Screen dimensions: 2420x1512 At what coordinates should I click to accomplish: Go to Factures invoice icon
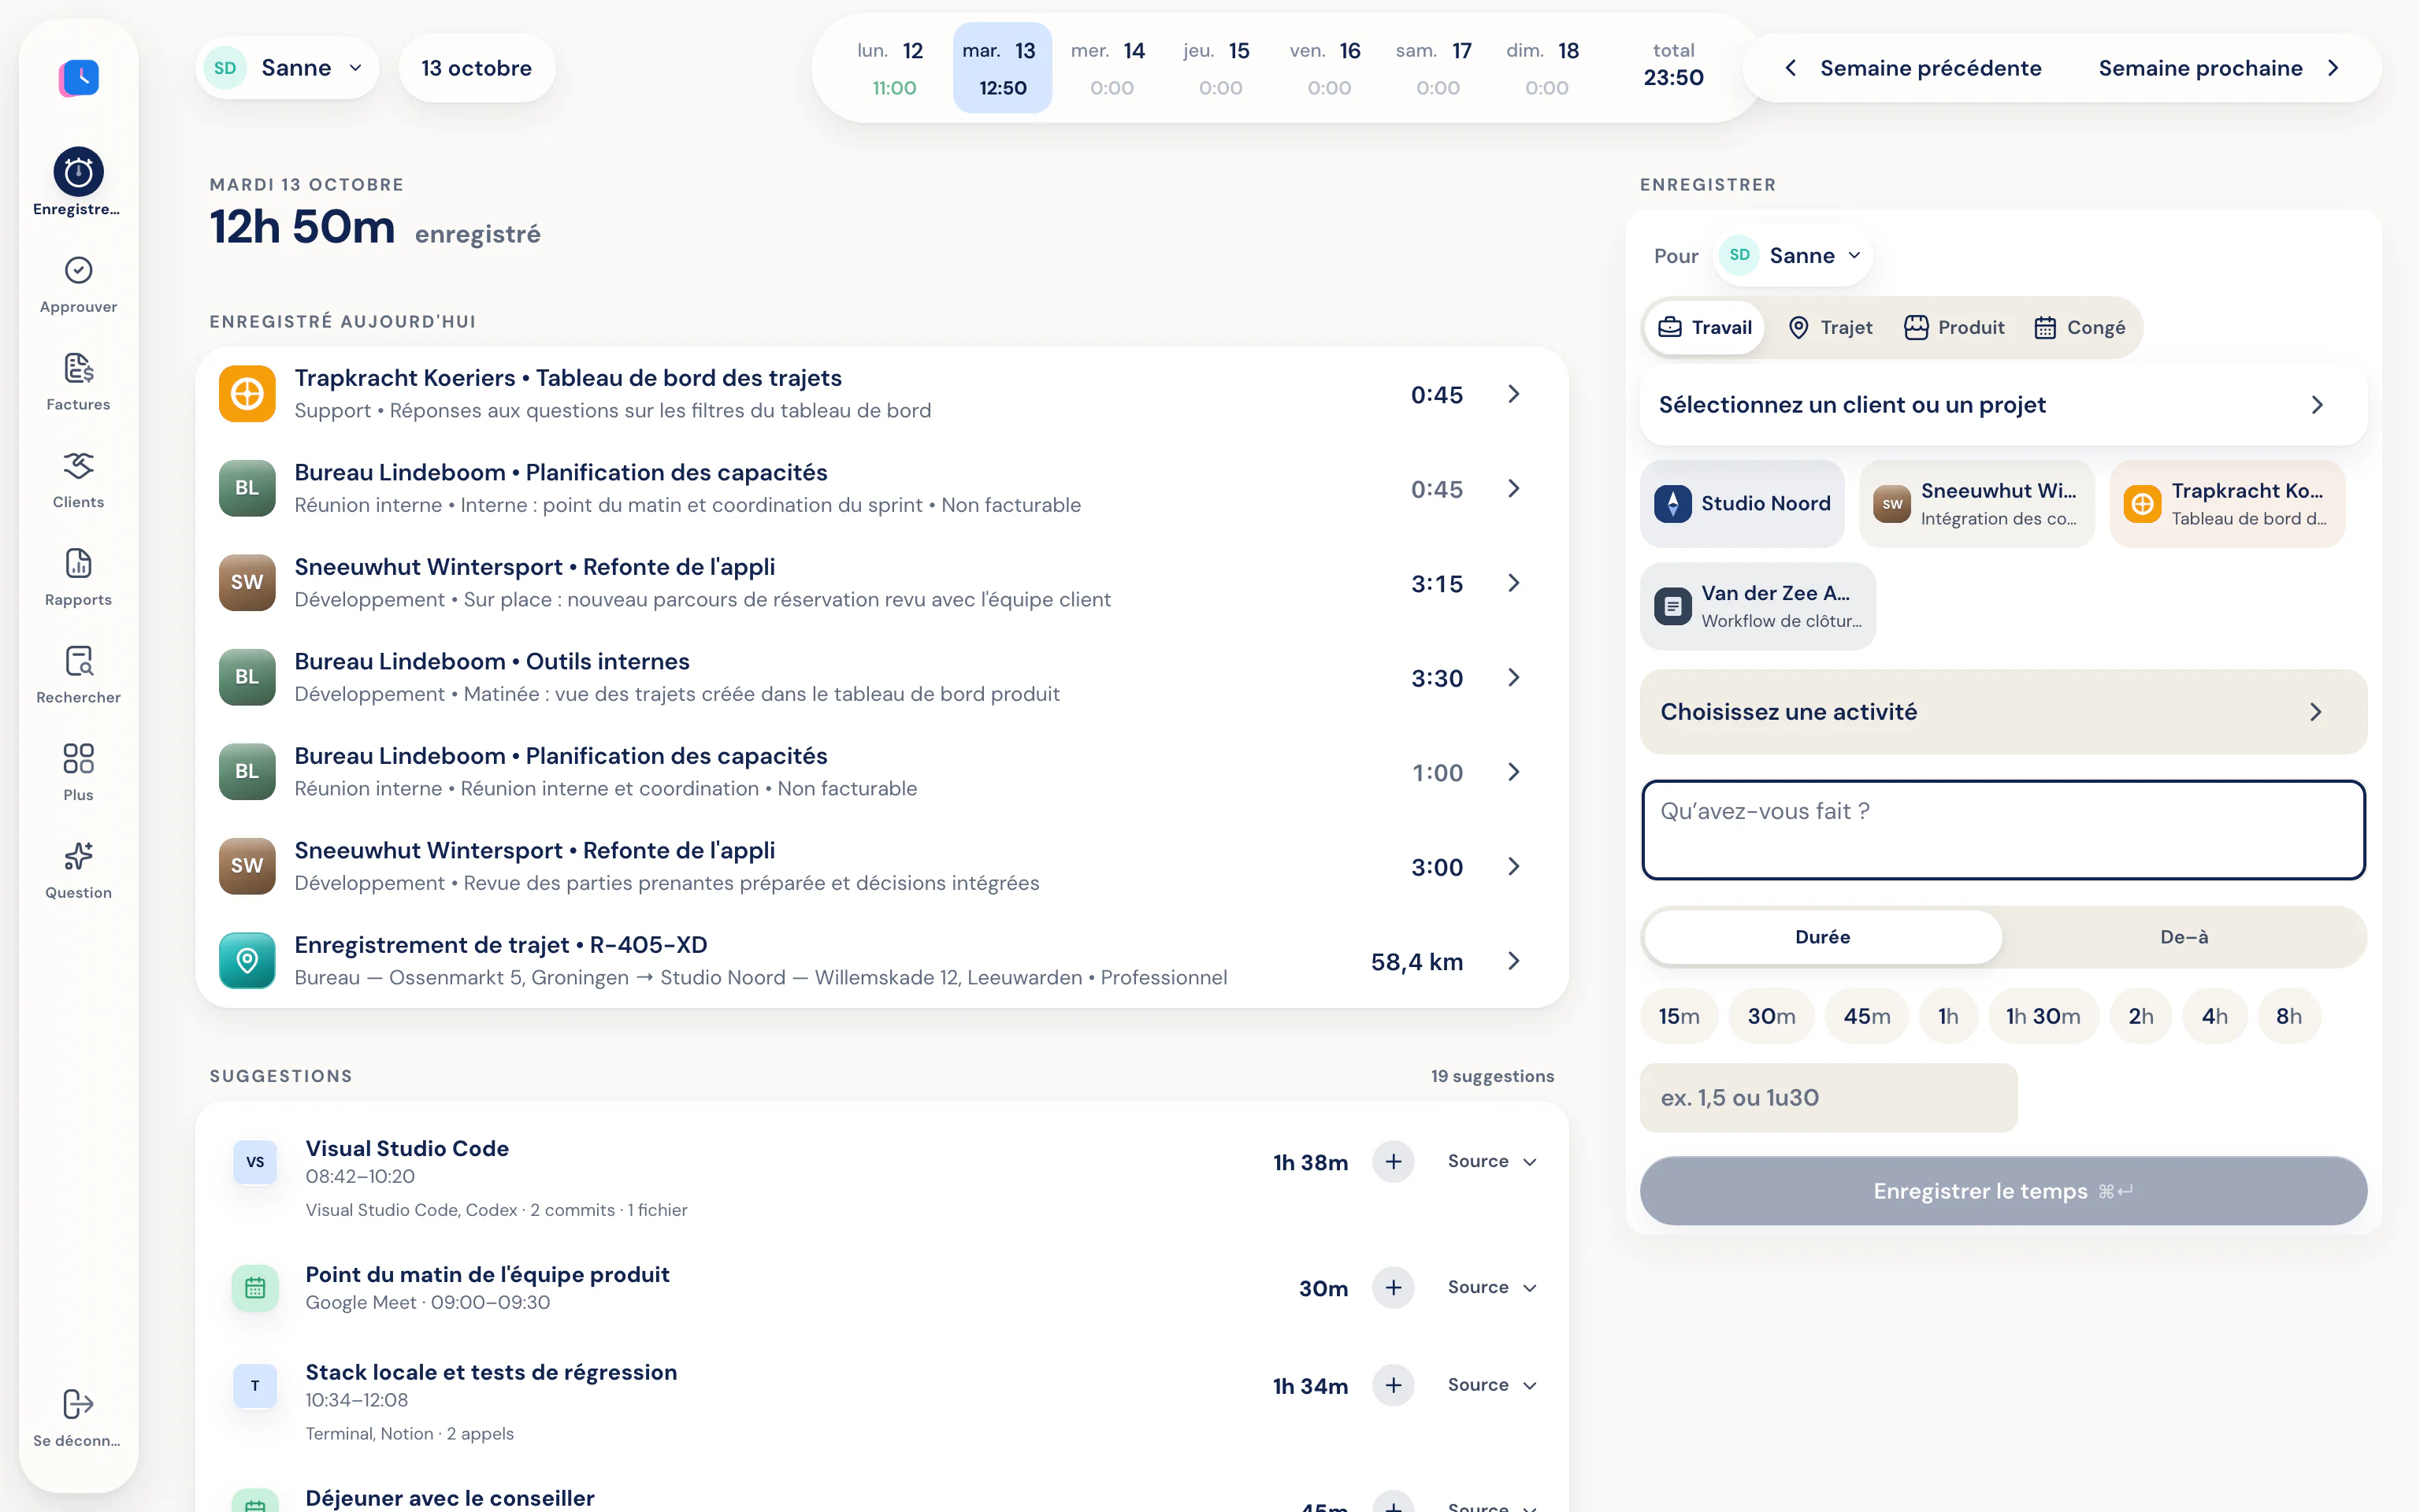(78, 368)
